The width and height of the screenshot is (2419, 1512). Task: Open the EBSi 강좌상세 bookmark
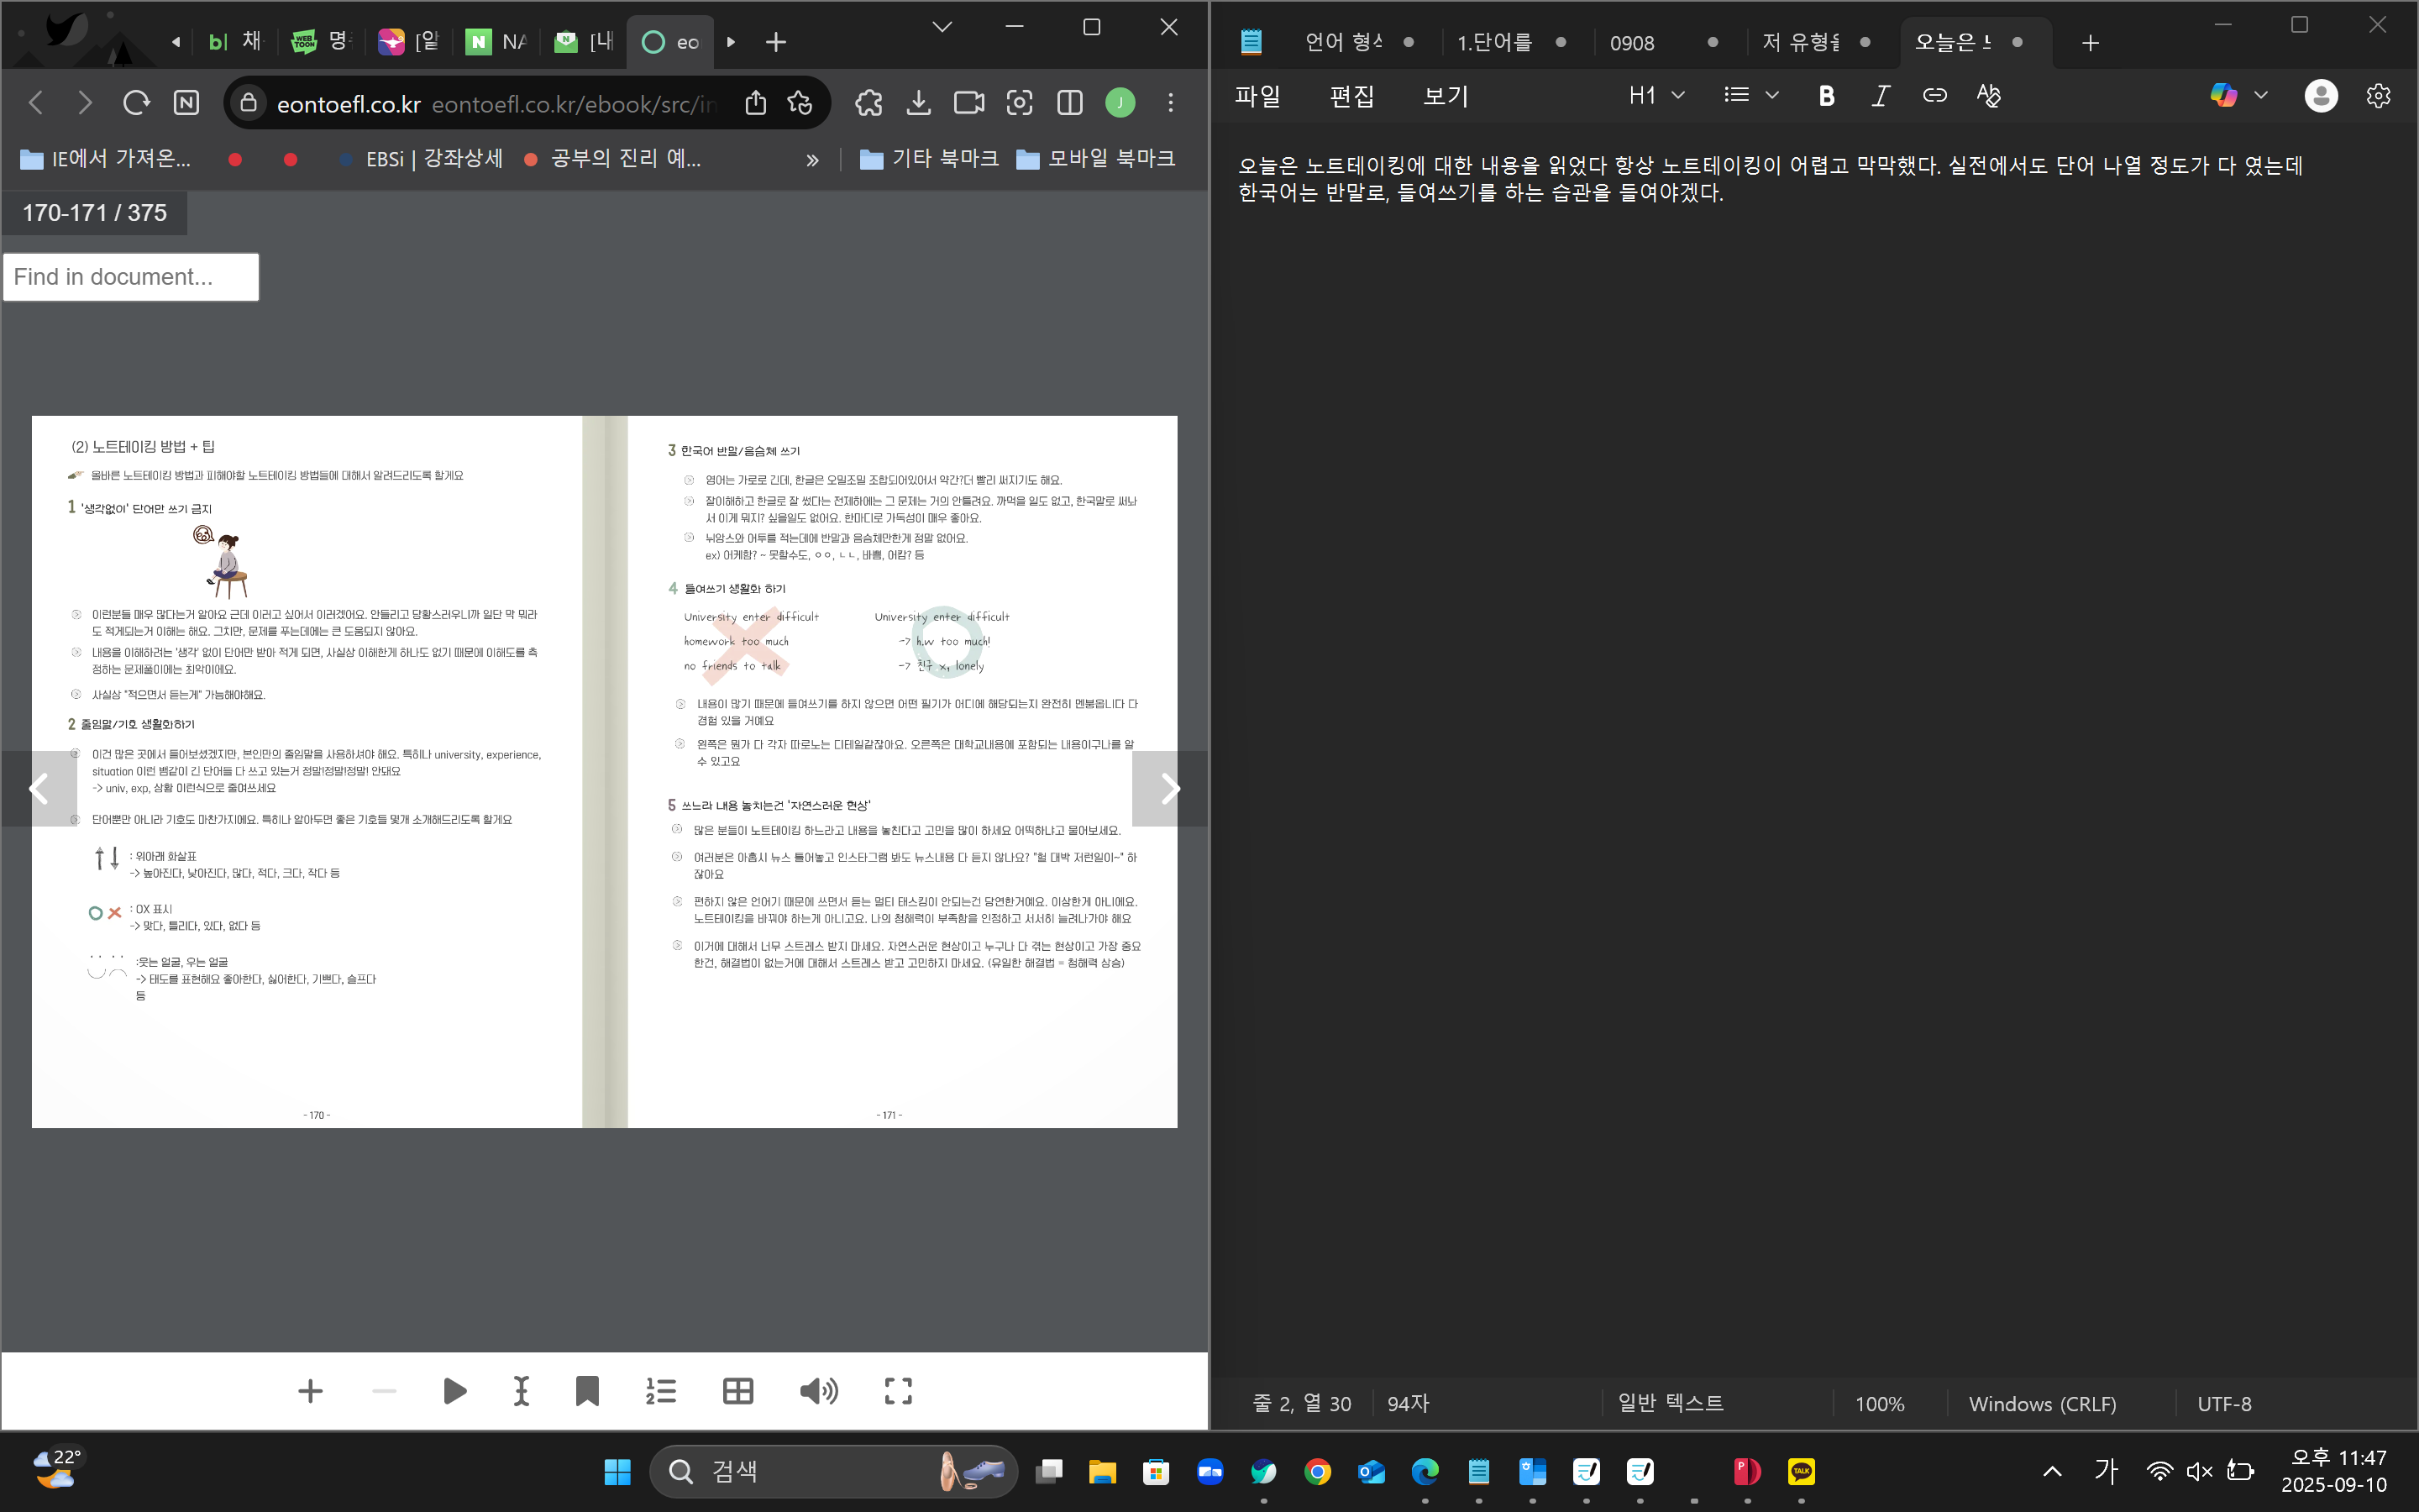coord(433,159)
